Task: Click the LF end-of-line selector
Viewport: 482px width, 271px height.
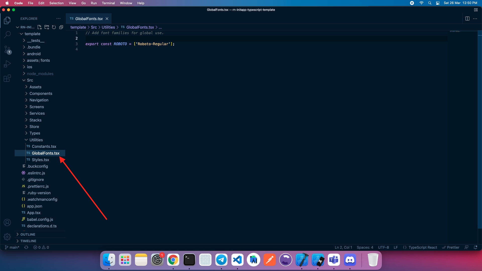Action: 396,247
